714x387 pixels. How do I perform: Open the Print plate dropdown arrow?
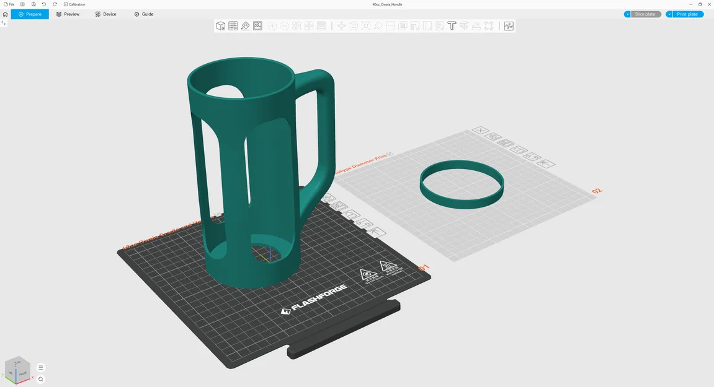click(669, 14)
